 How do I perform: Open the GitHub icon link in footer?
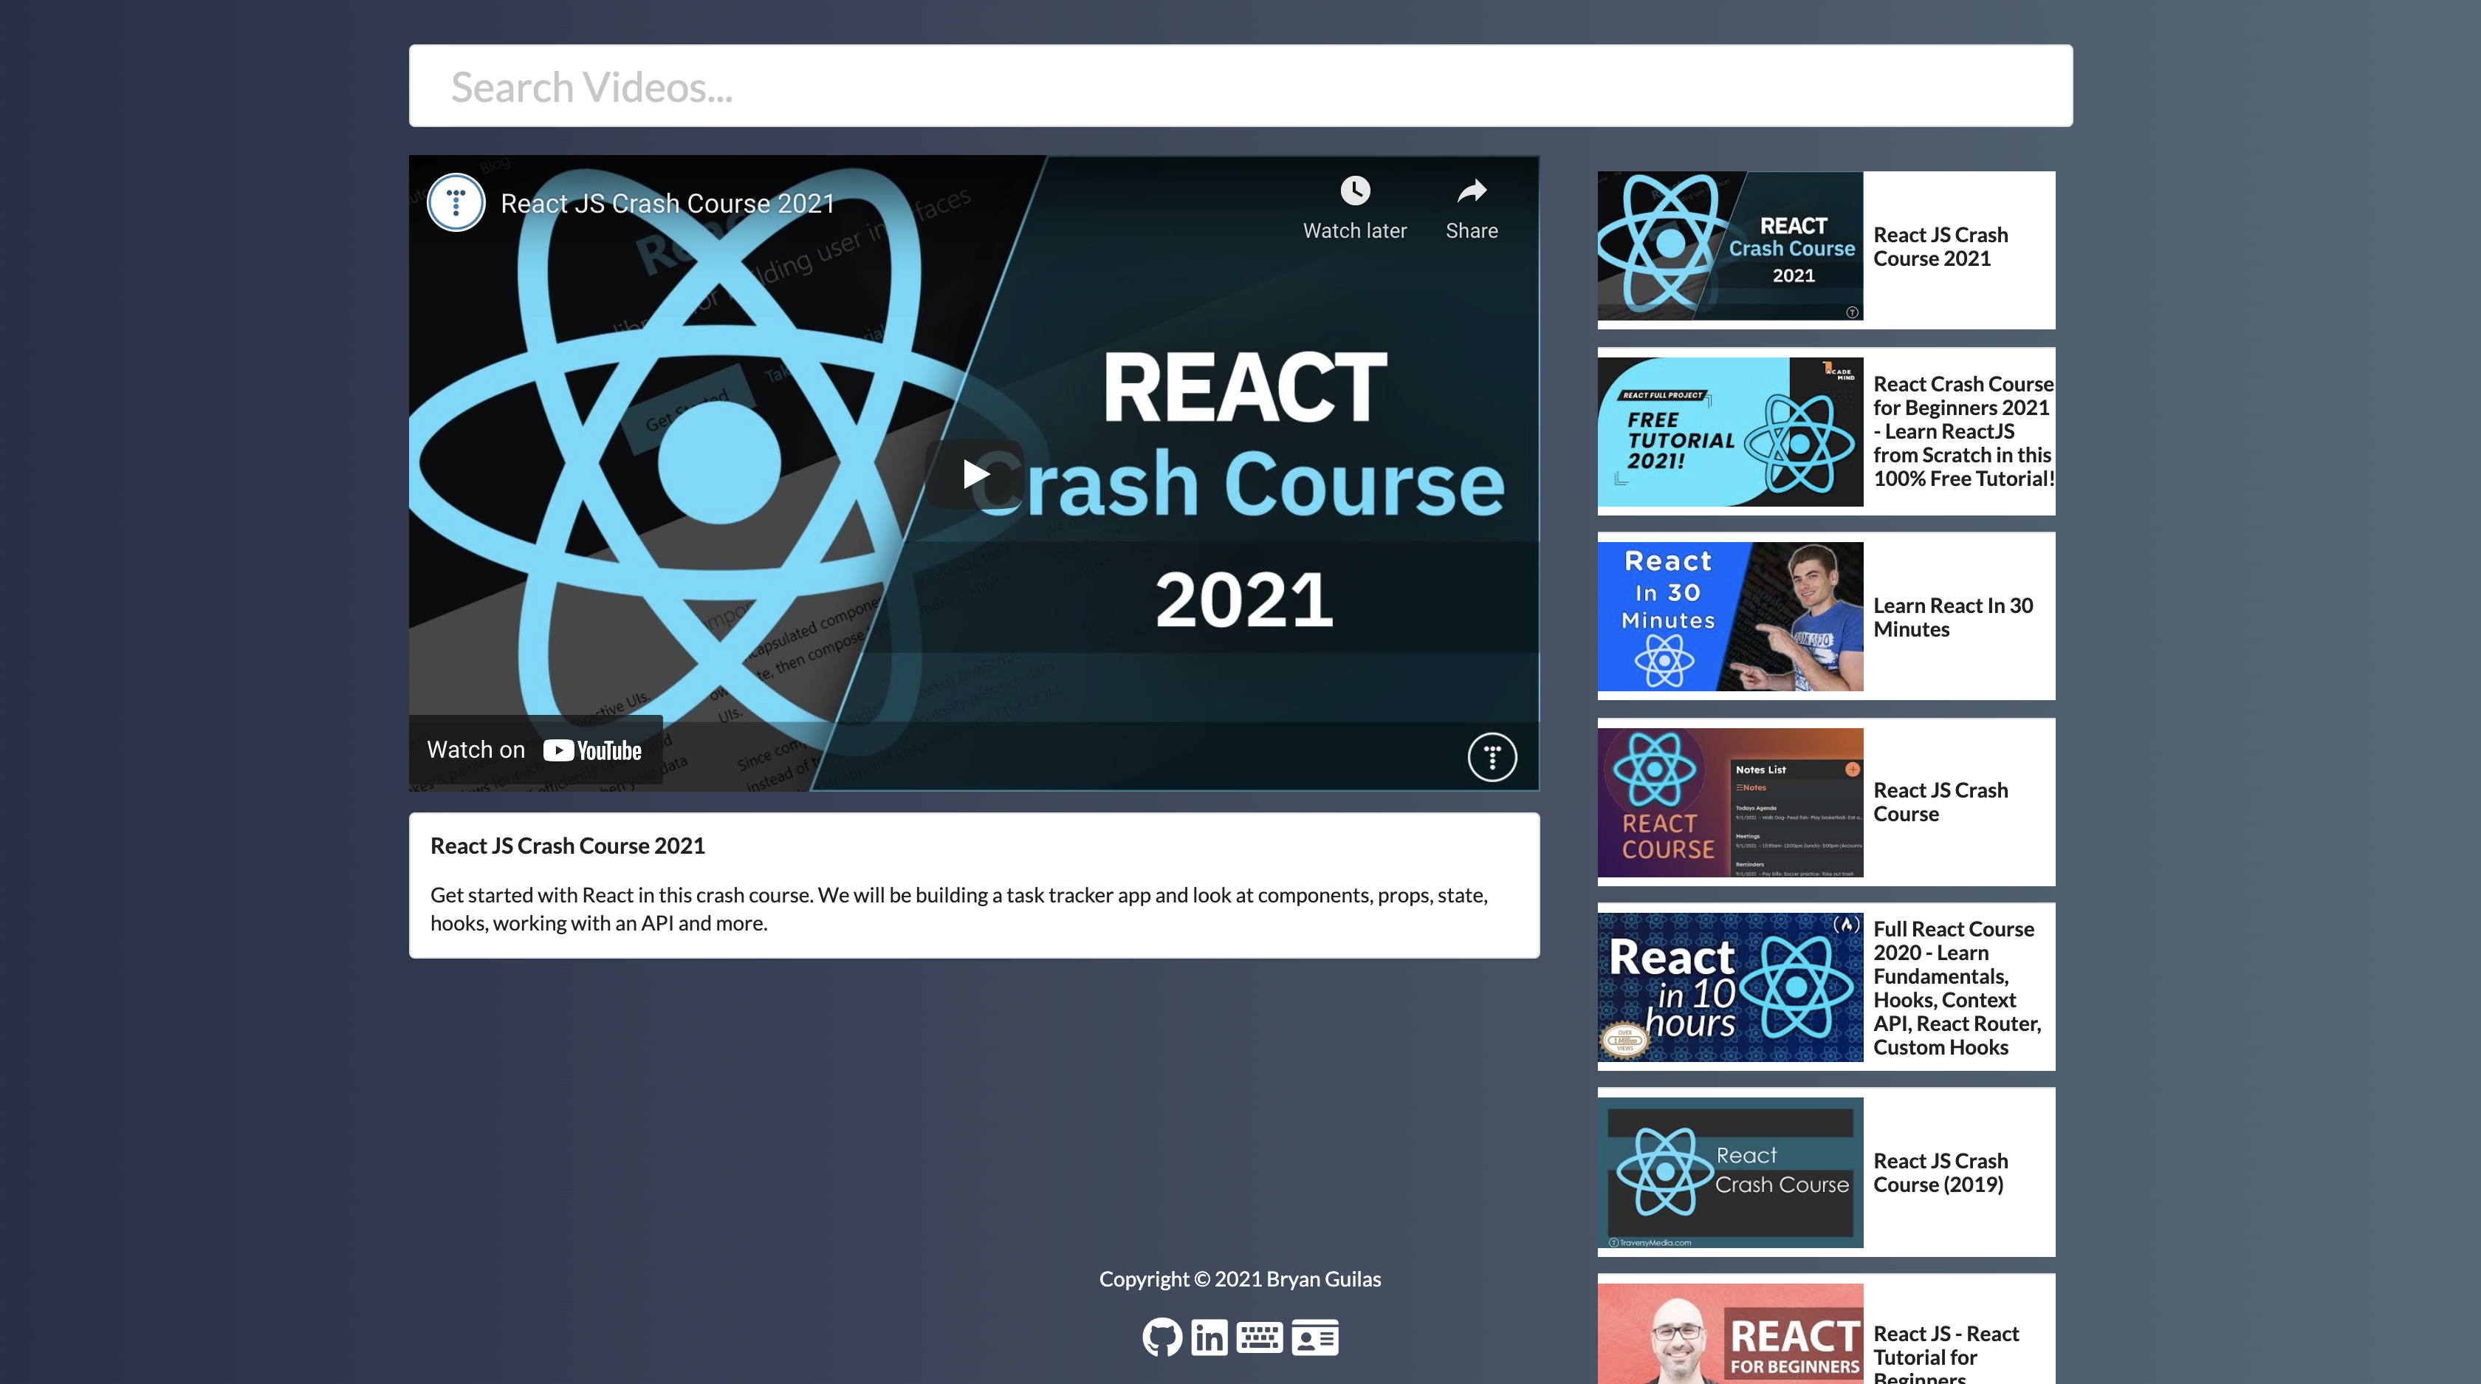pyautogui.click(x=1161, y=1337)
